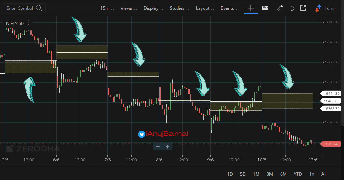
Task: Open the 15m interval dropdown
Action: click(x=107, y=8)
